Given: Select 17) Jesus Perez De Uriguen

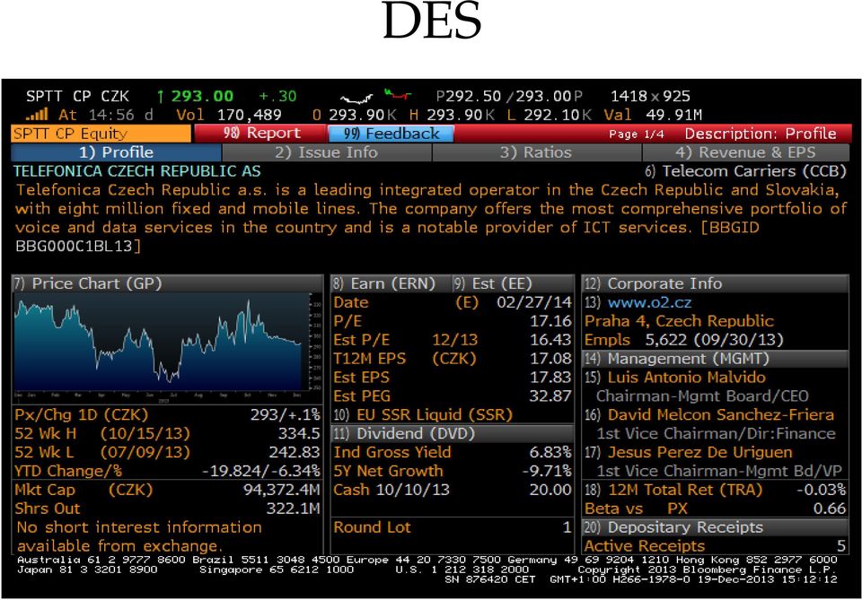Looking at the screenshot, I should pyautogui.click(x=689, y=452).
